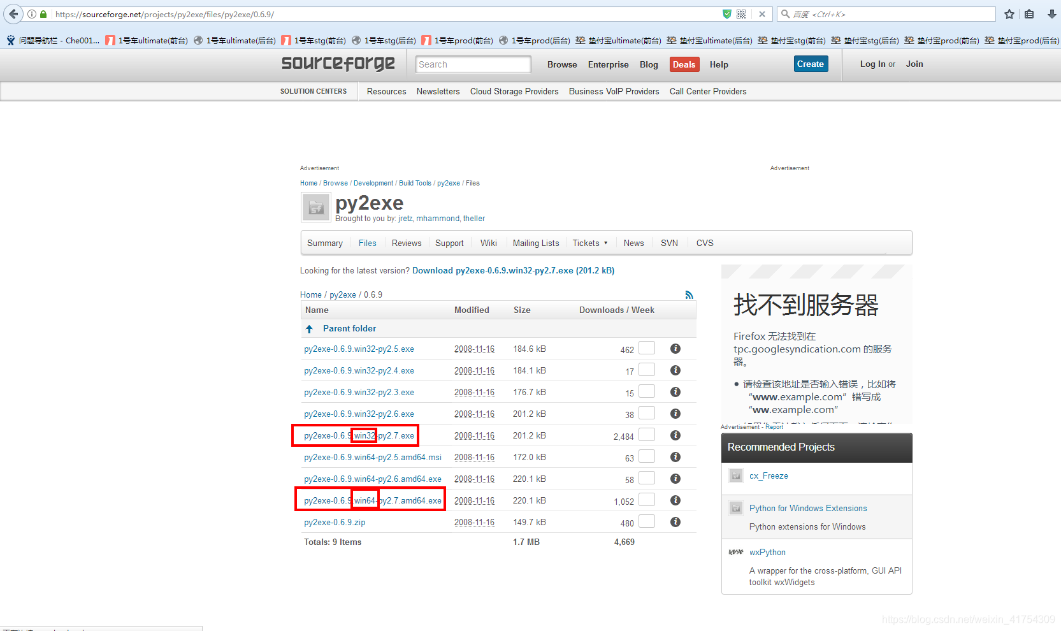Open Python for Windows Extensions project icon
This screenshot has height=631, width=1061.
point(736,508)
